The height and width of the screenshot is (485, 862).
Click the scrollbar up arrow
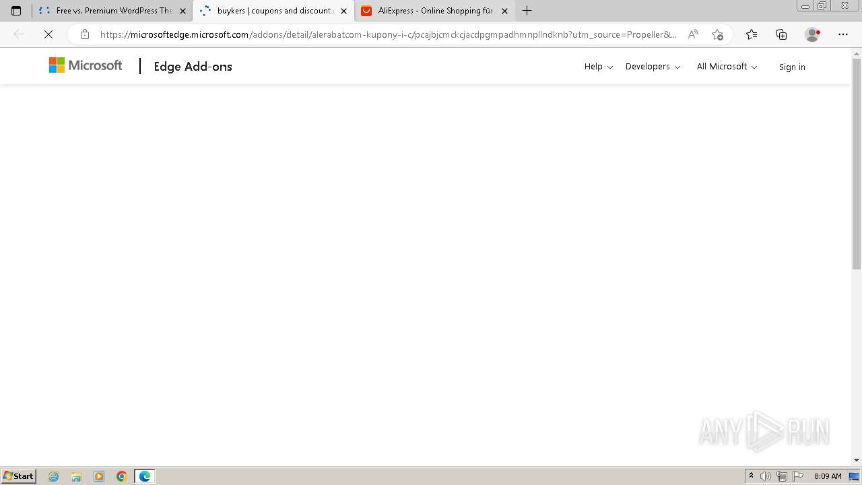[x=857, y=53]
